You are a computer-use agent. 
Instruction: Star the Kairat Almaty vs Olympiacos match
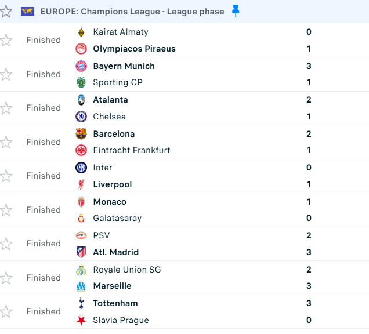click(6, 40)
